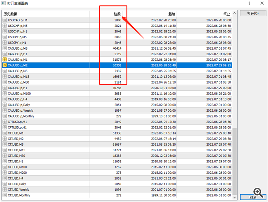Click end date 2022.07.29 09:25

(219, 65)
